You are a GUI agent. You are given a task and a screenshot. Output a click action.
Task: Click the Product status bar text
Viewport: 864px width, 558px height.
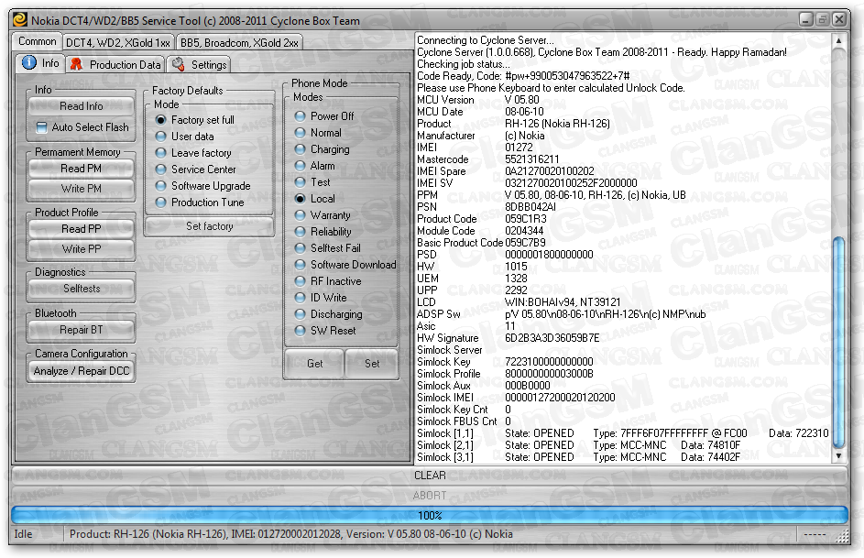pos(291,534)
